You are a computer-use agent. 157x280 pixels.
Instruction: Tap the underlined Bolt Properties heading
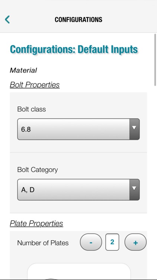[x=35, y=85]
